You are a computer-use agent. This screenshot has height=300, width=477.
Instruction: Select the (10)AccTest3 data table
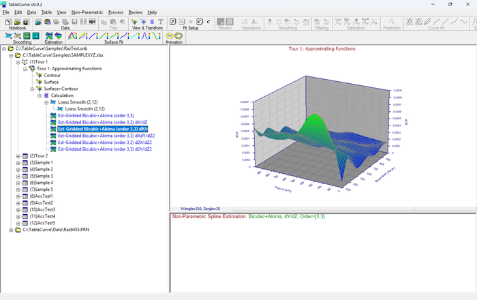[x=42, y=209]
